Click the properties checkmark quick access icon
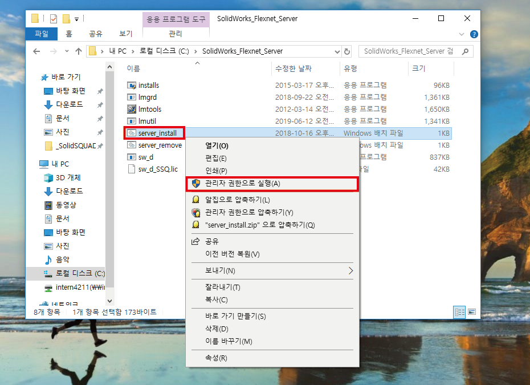 coord(54,19)
